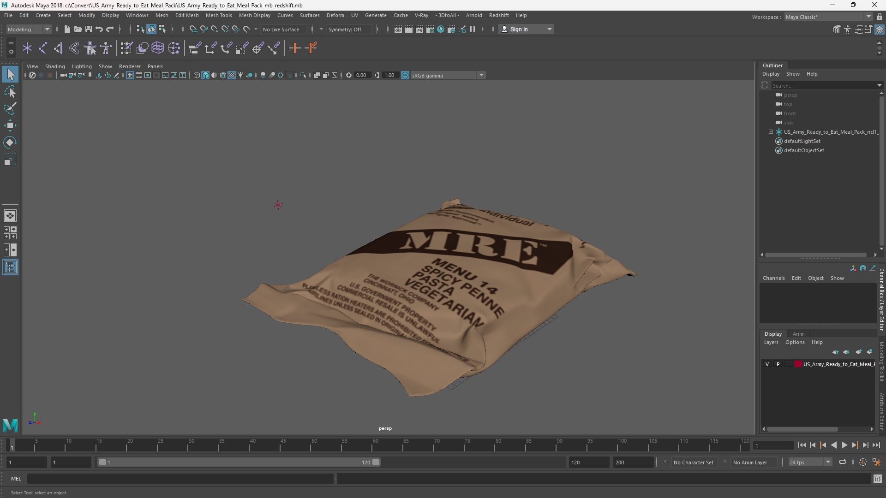Select the Move tool in the toolbox
Screen dimensions: 886x498
pos(10,125)
